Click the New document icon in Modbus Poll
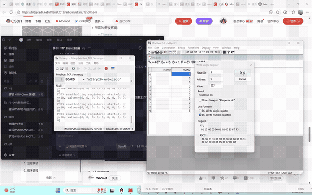Viewport: 312px width, 195px height. (x=149, y=52)
